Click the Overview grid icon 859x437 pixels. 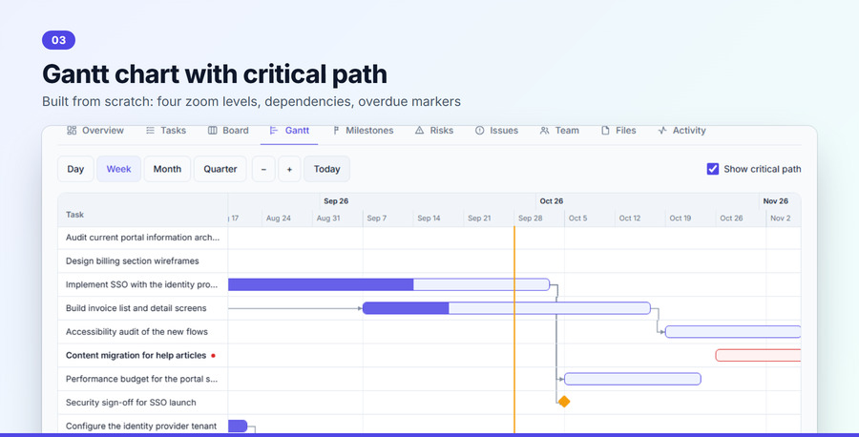72,131
